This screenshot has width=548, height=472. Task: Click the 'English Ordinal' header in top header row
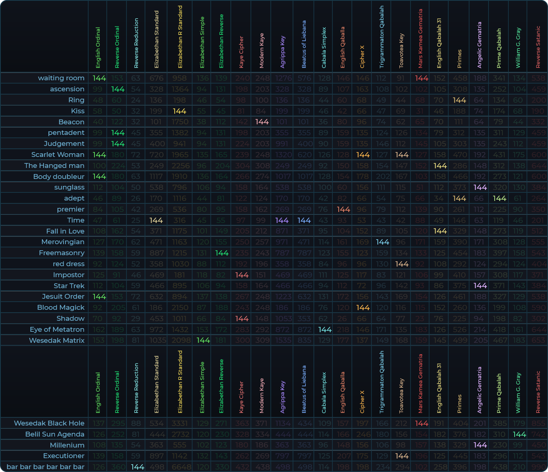[98, 48]
